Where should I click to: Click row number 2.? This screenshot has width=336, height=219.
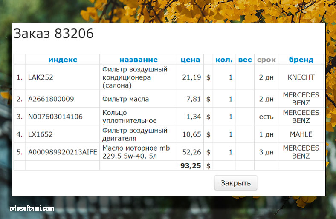(20, 99)
